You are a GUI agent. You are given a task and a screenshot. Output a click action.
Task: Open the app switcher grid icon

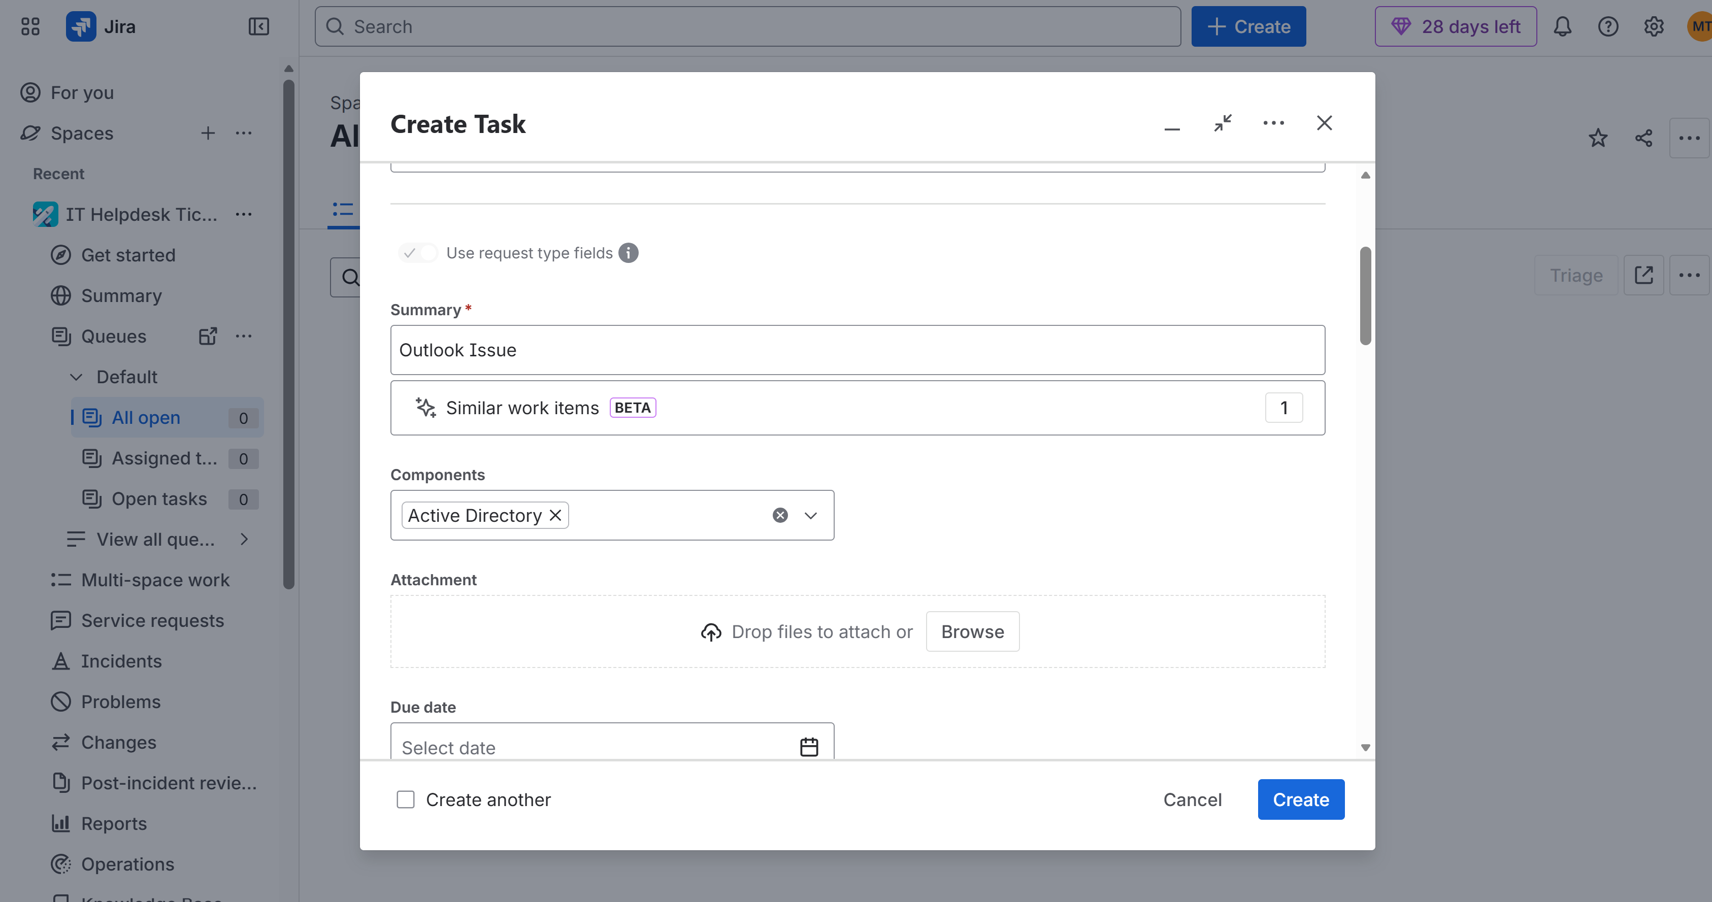pyautogui.click(x=30, y=26)
